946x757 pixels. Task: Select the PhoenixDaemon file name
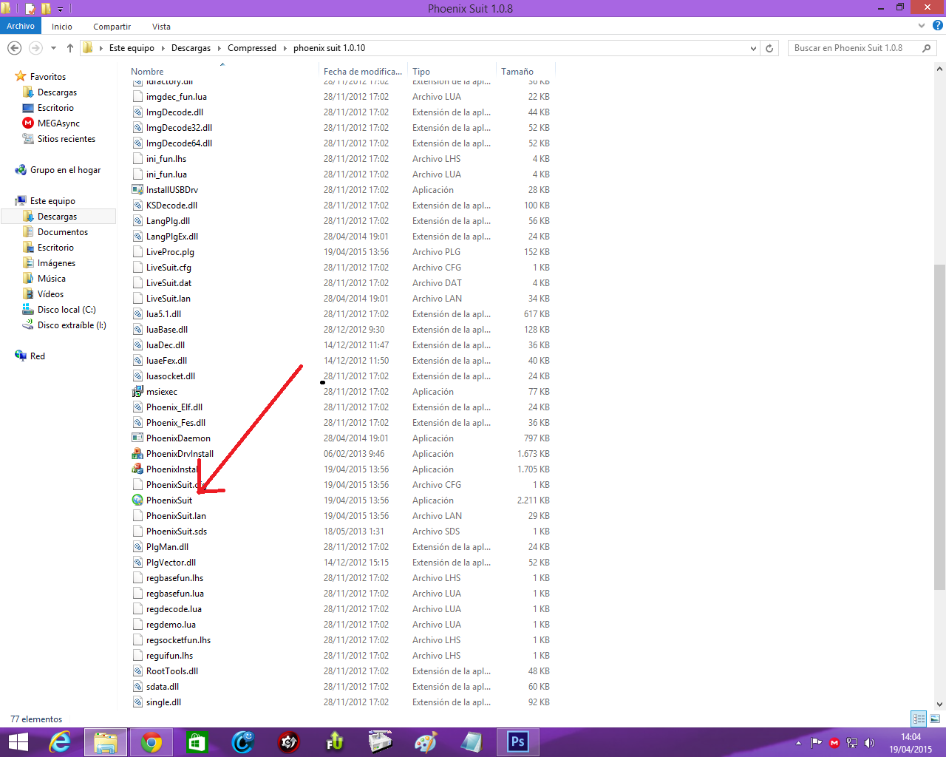click(x=178, y=438)
